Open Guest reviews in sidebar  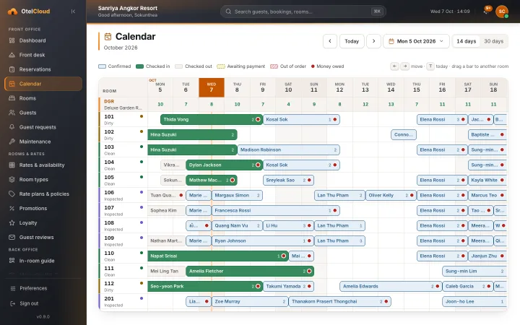[x=43, y=238]
